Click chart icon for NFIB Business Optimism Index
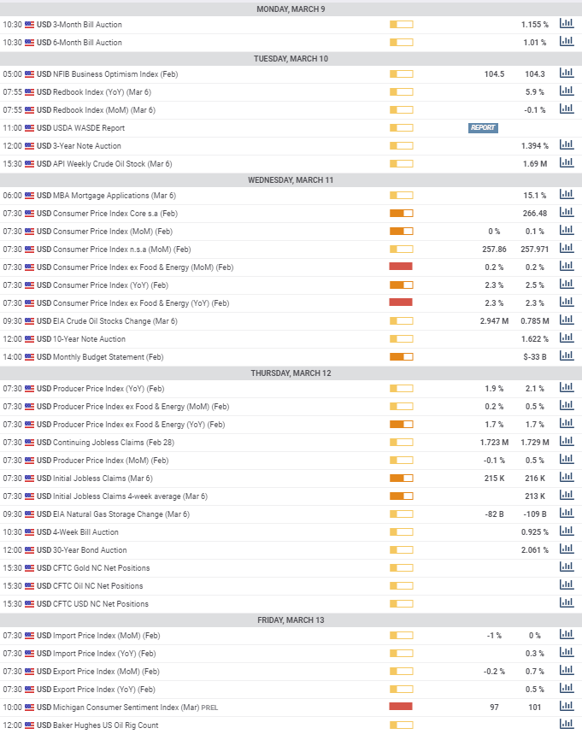Screen dimensions: 582x734 (566, 73)
